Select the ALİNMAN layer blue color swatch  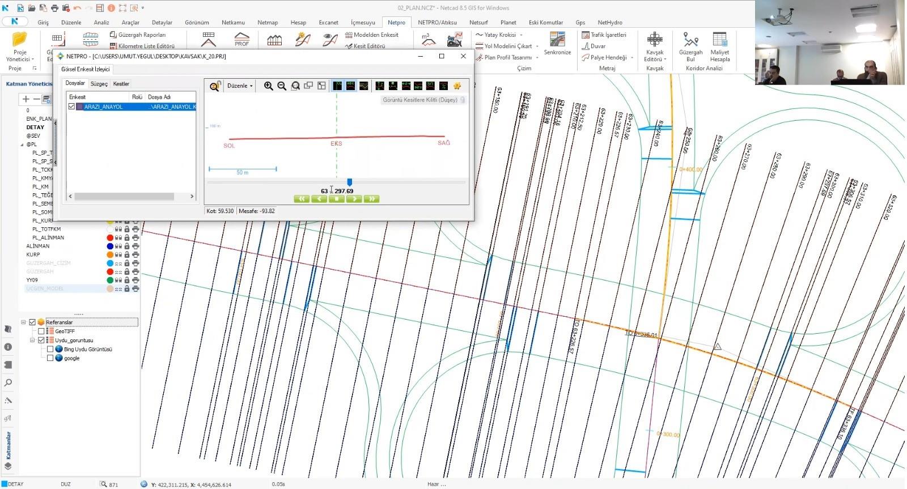[110, 246]
